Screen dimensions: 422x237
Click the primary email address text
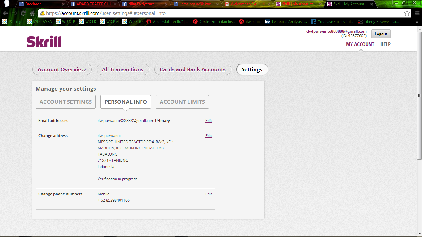point(126,121)
